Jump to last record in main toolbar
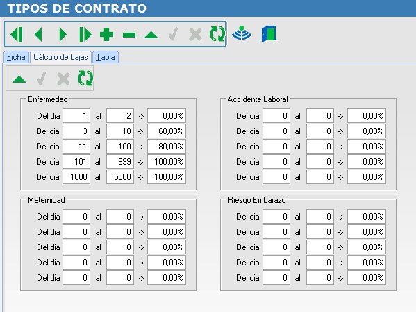The image size is (416, 312). [85, 34]
